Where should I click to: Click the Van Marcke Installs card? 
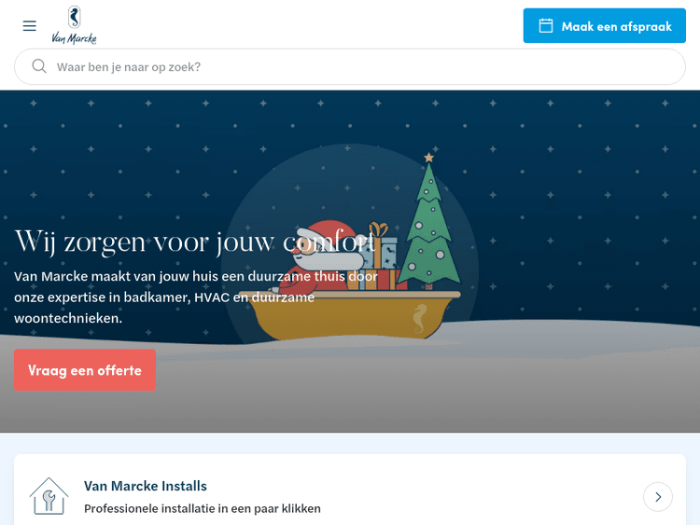350,490
